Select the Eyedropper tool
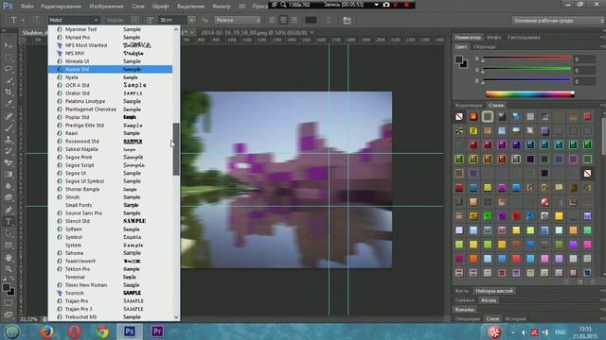The image size is (606, 340). [9, 104]
